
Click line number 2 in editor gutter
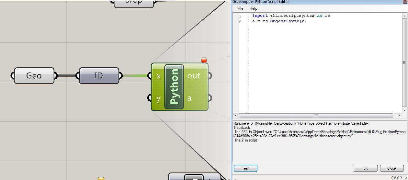(x=240, y=22)
